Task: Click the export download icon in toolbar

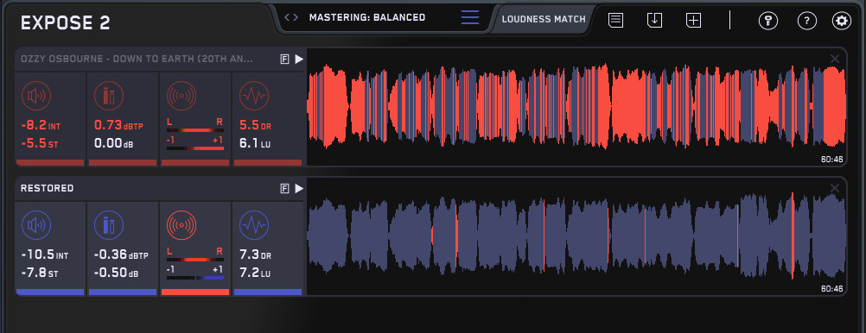Action: click(x=654, y=21)
